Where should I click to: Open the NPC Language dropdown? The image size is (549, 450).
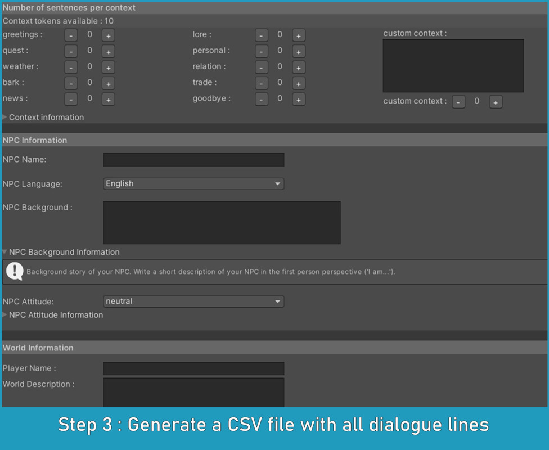click(x=193, y=183)
